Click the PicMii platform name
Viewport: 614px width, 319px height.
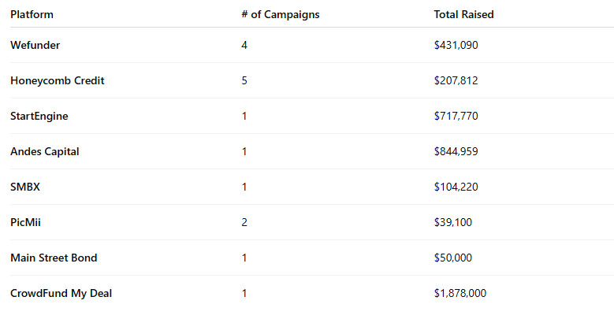(x=25, y=222)
